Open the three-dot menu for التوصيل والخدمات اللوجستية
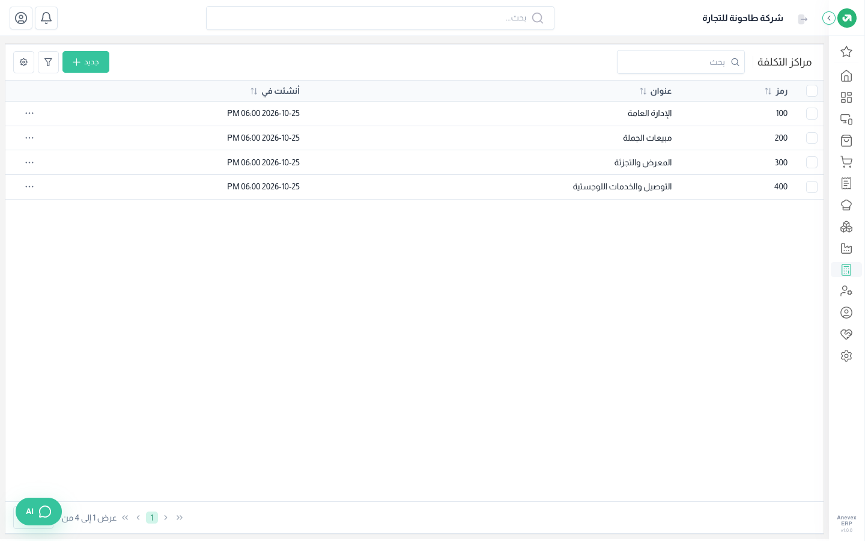 (x=29, y=187)
